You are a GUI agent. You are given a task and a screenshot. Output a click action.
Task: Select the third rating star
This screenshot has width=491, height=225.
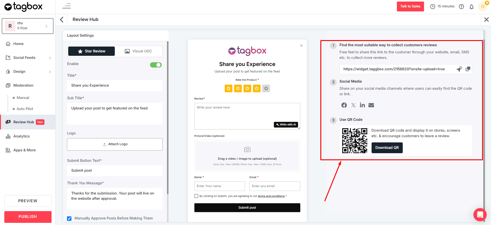(248, 88)
